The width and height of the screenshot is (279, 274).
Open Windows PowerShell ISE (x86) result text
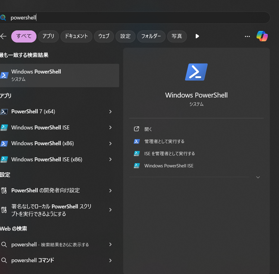(x=47, y=159)
